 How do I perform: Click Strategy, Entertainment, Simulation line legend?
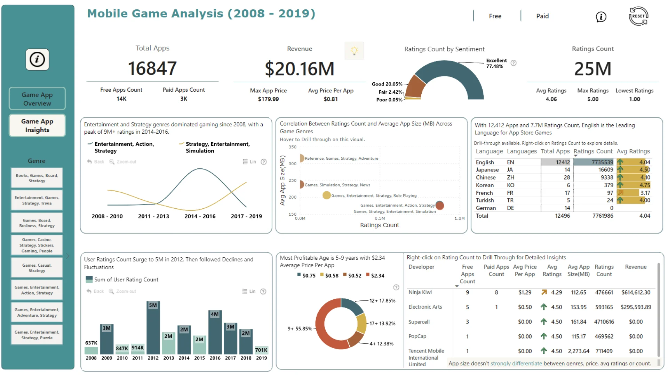pos(215,147)
